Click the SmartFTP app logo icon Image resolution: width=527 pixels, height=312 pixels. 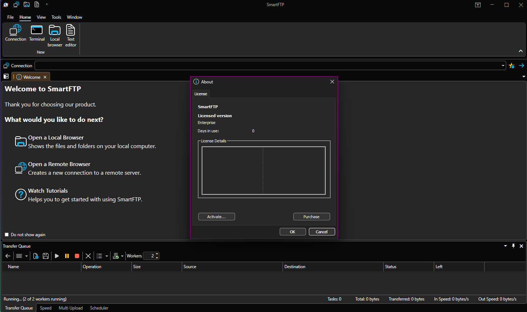[6, 5]
